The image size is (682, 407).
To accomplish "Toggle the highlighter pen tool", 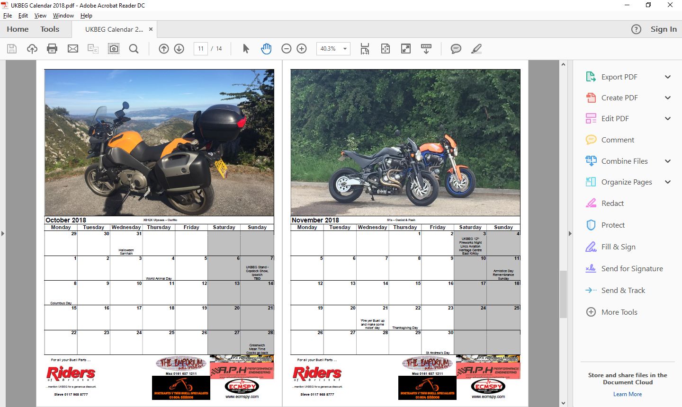I will click(476, 49).
